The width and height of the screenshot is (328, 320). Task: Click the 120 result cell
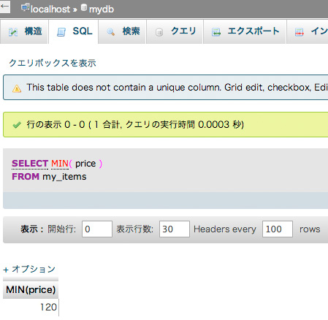click(31, 307)
